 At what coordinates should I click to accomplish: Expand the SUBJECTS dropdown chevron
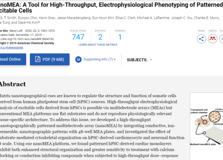tap(151, 60)
